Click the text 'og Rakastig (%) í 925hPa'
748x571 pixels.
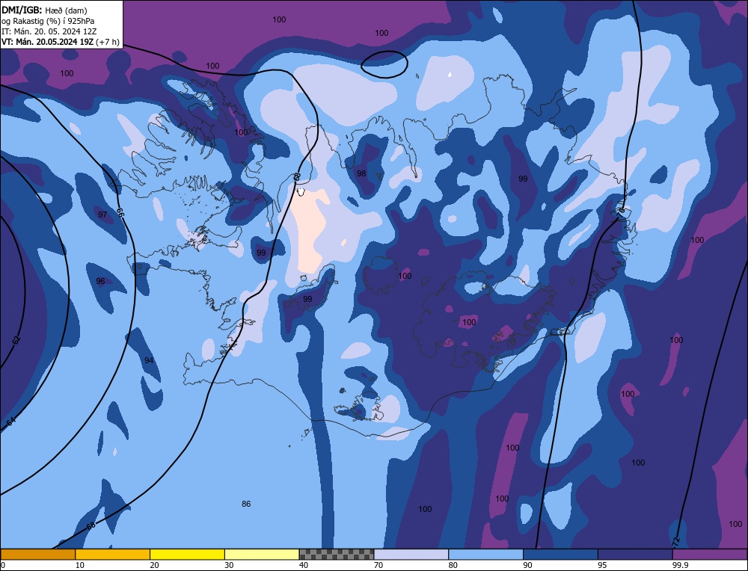pyautogui.click(x=48, y=21)
